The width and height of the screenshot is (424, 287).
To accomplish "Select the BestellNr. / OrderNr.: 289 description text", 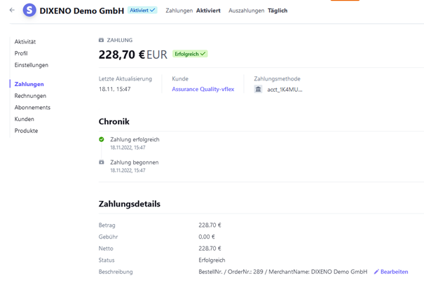I will pos(283,272).
